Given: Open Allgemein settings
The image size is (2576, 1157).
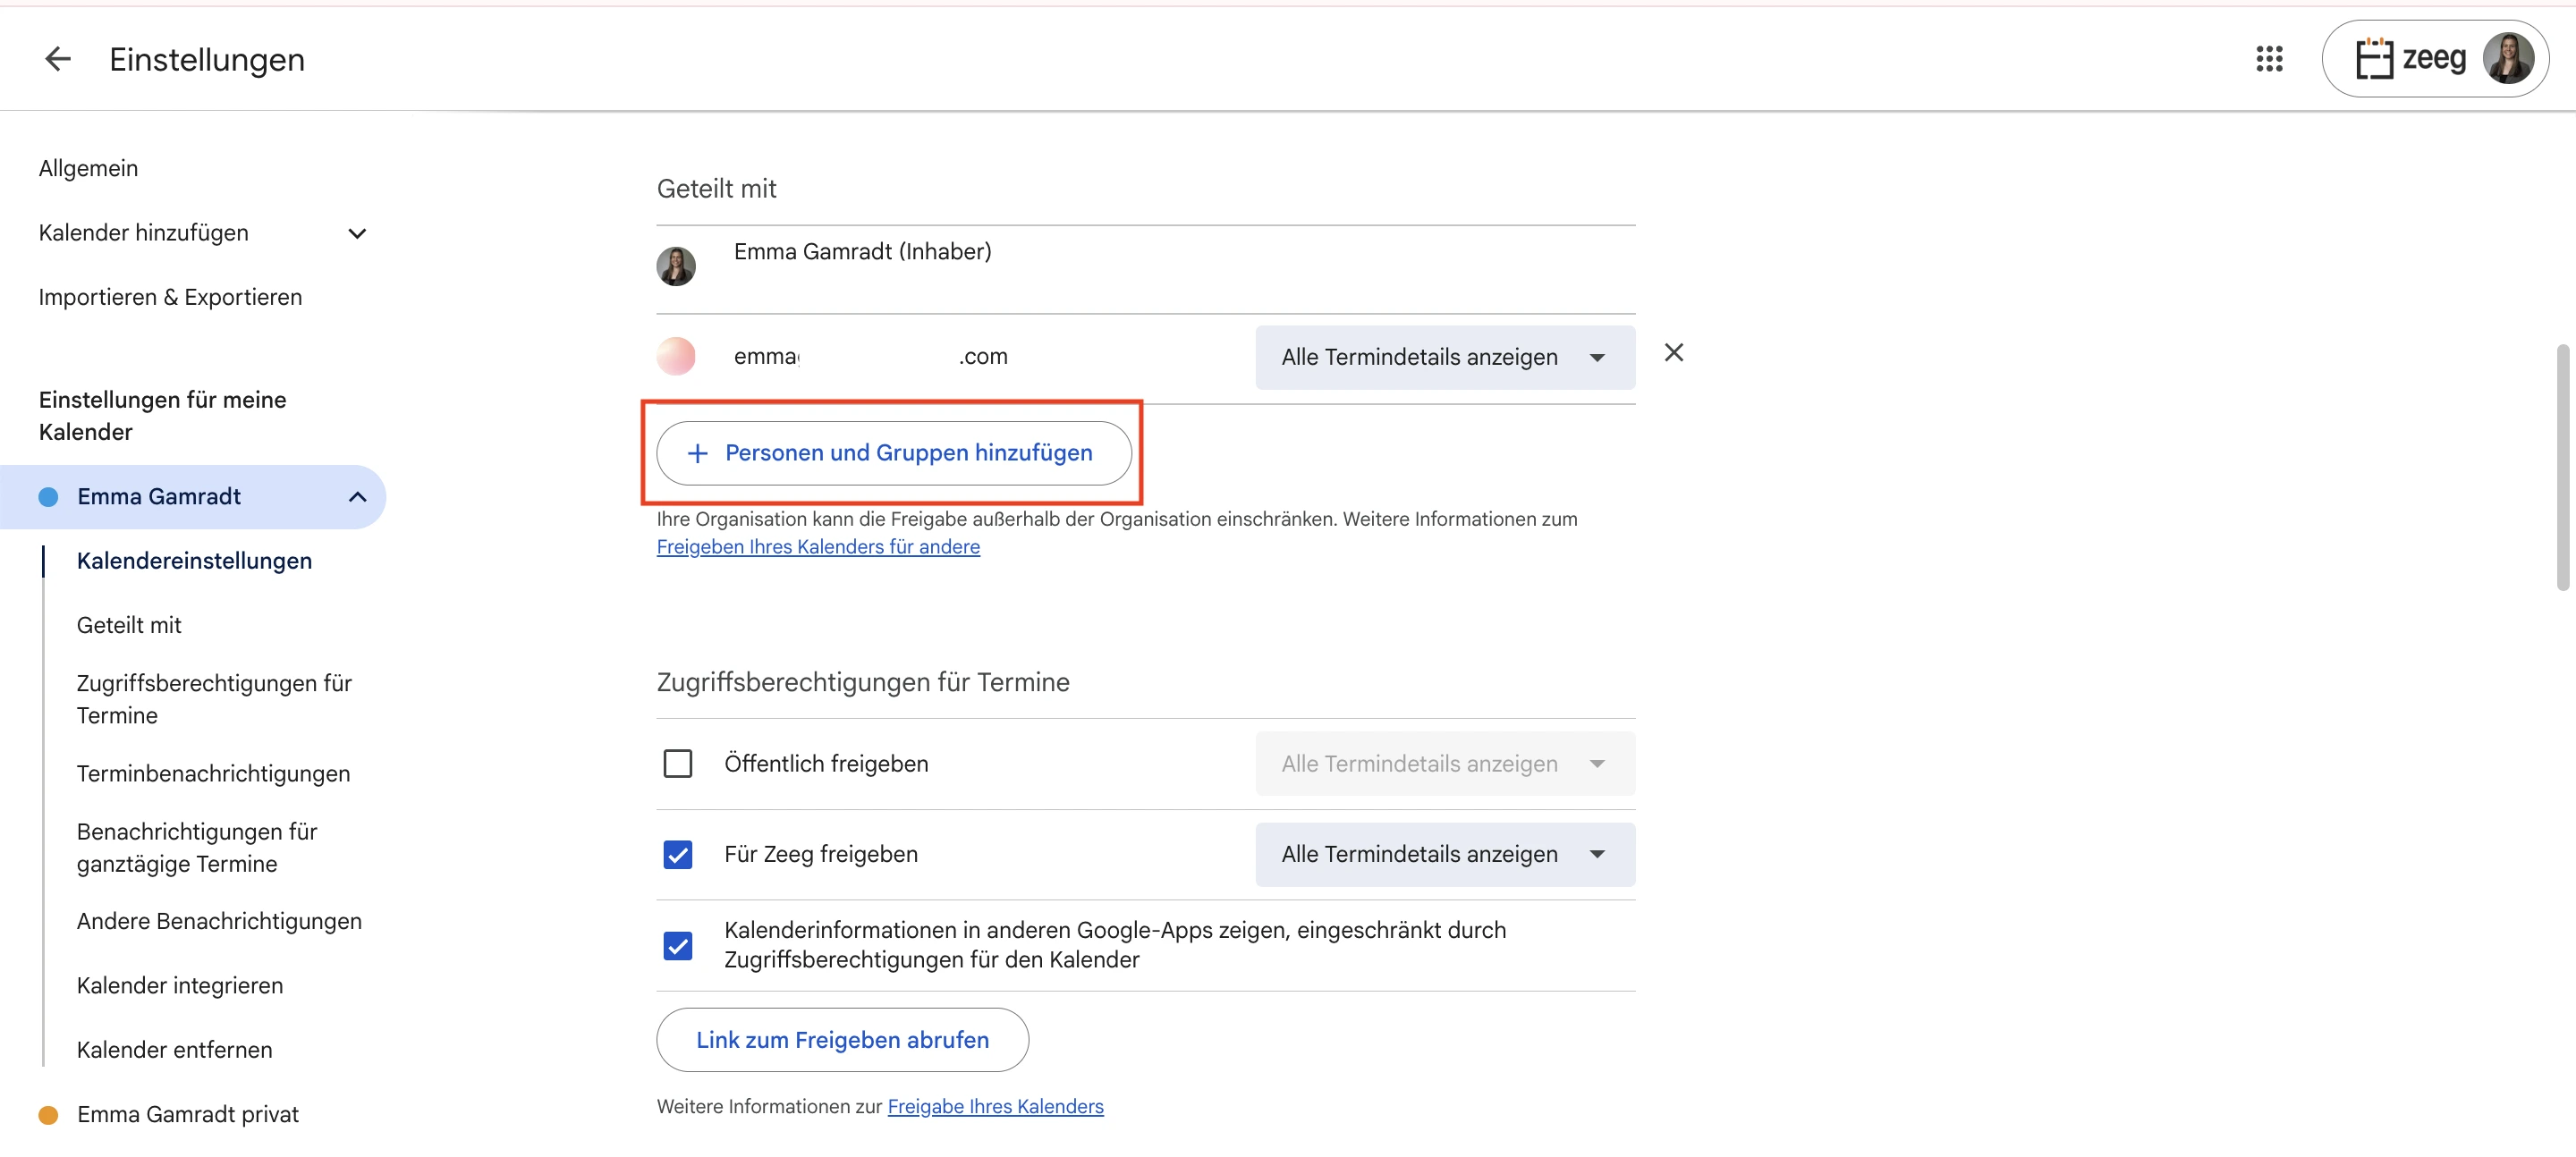Looking at the screenshot, I should click(88, 168).
